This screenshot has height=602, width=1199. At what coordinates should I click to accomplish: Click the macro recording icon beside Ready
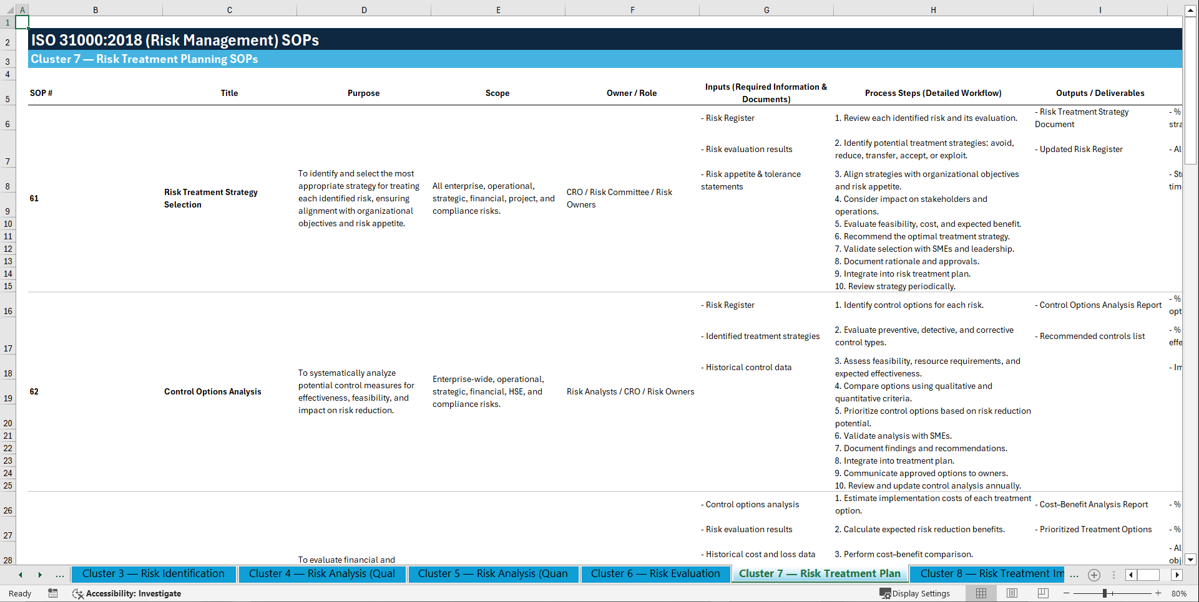pyautogui.click(x=53, y=593)
